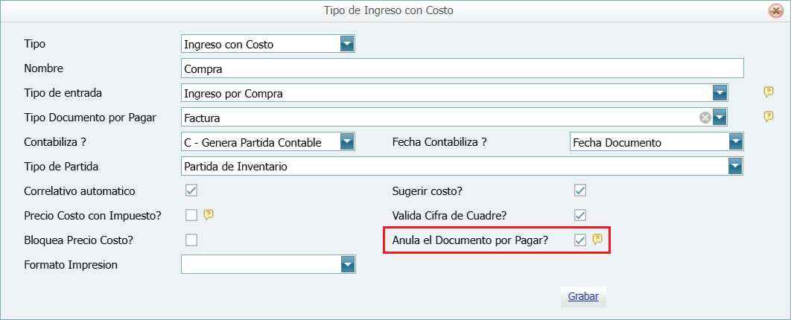The height and width of the screenshot is (320, 791).
Task: Show help for Anula el Documento por Pagar
Action: [597, 240]
